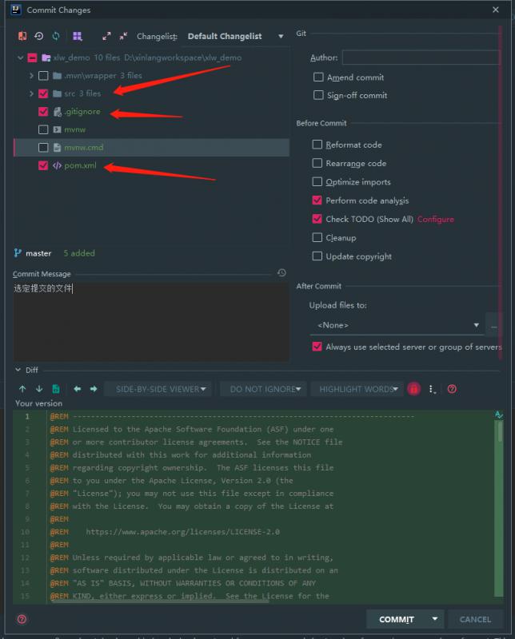
Task: Toggle Always use selected server checkbox
Action: (x=317, y=347)
